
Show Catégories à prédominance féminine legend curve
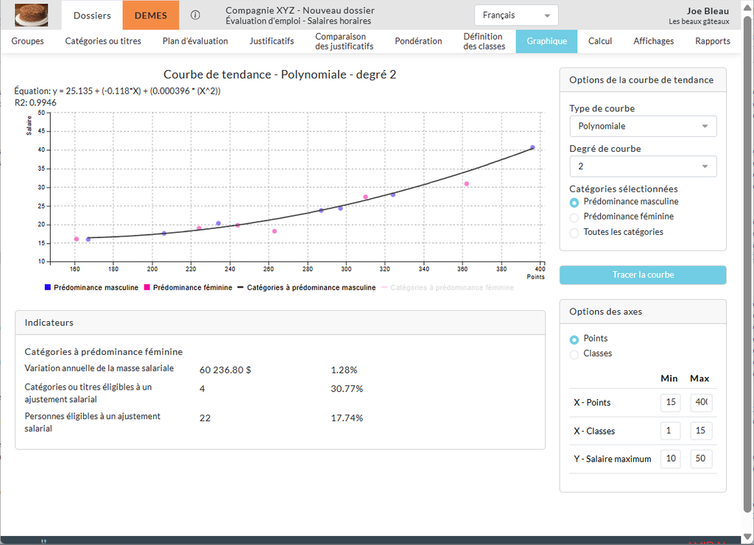pos(448,288)
